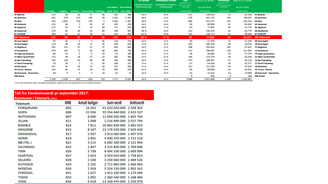This screenshot has height=184, width=328.
Task: Select total row value '8.026'
Action: pos(128,79)
